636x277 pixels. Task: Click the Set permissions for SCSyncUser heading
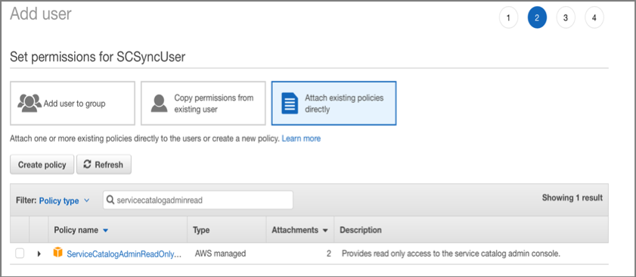click(98, 57)
